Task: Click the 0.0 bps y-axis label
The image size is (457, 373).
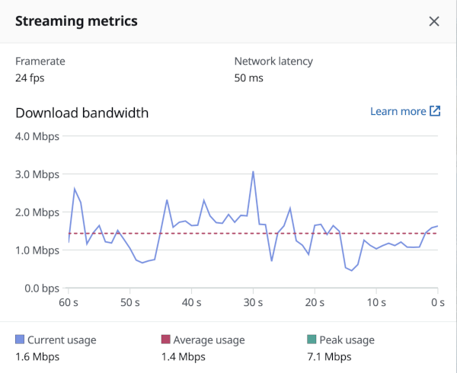Action: [x=40, y=288]
